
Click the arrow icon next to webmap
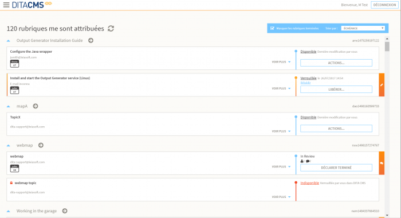[41, 145]
